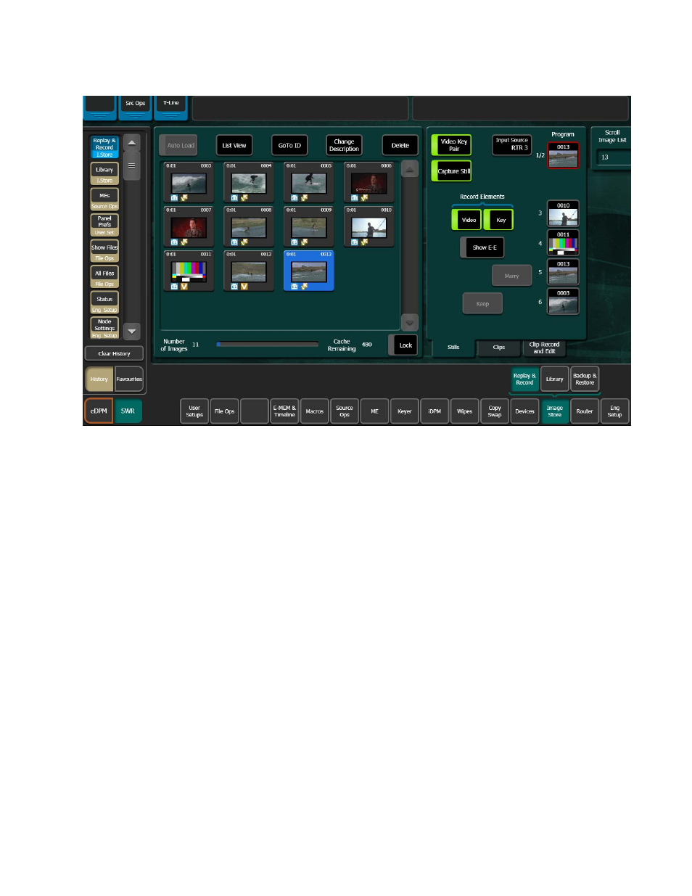This screenshot has width=692, height=896.
Task: Switch to Clips tab
Action: [499, 348]
